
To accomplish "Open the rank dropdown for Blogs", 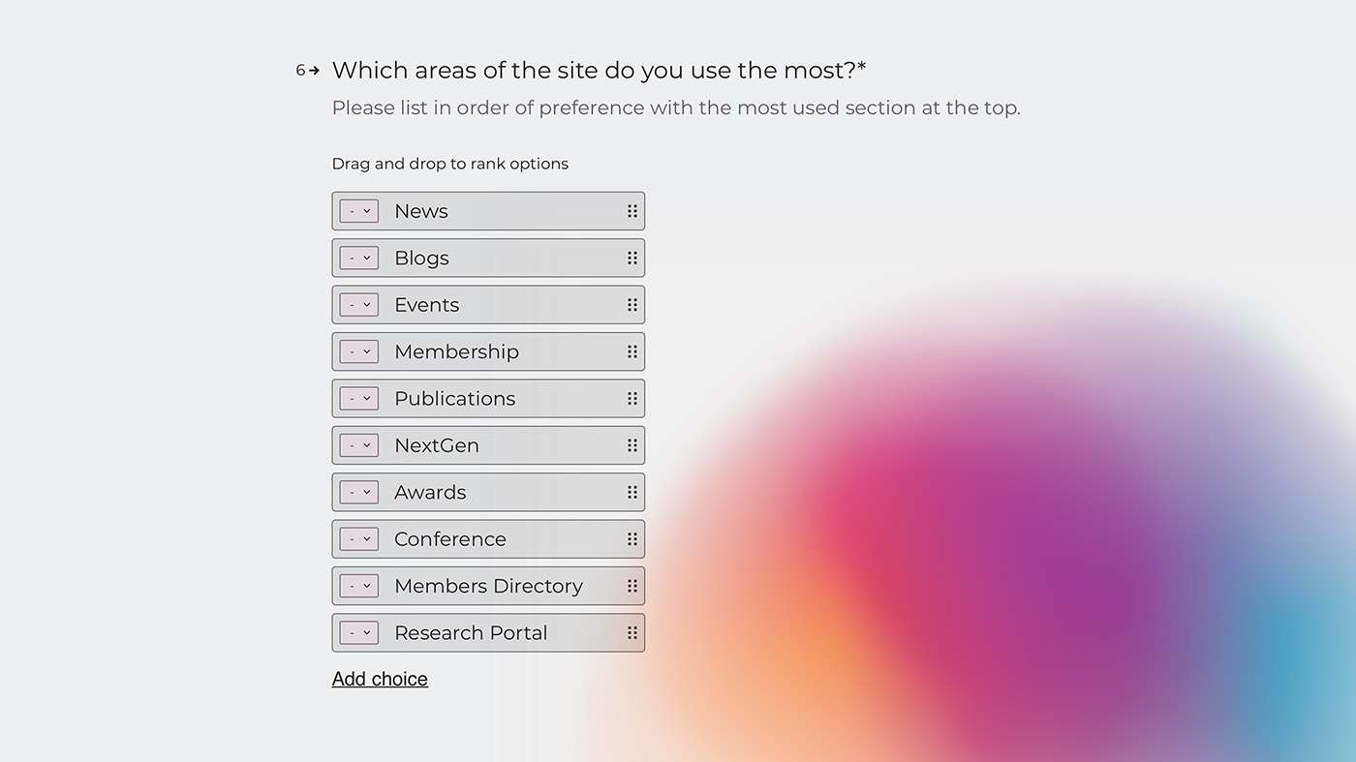I will [x=358, y=258].
